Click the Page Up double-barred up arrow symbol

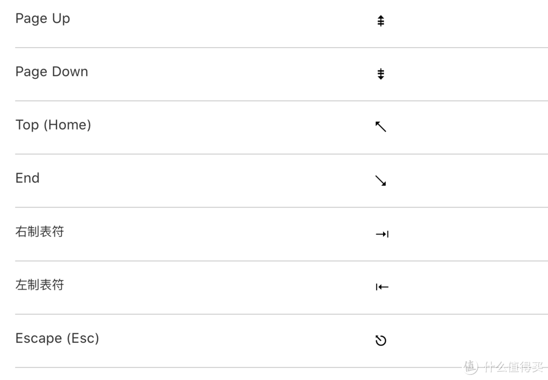click(381, 21)
